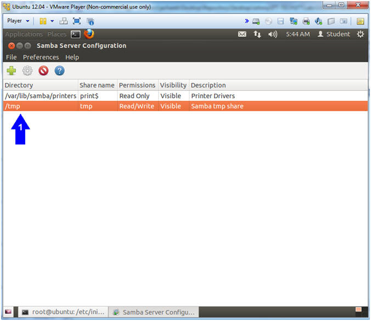
Task: Sort by the Description column header
Action: 278,85
